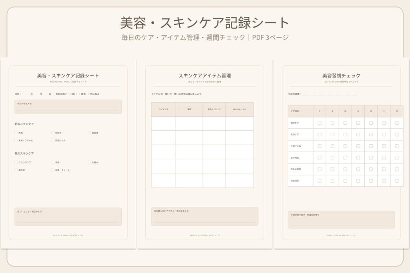410x273 pixels.
Task: Check 朝のケア box for 月 column
Action: (x=320, y=123)
